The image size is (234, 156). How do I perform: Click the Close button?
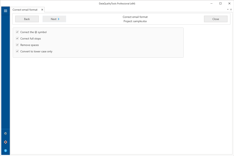(216, 19)
